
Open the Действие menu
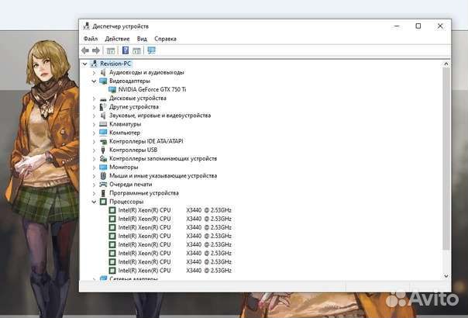coord(117,38)
